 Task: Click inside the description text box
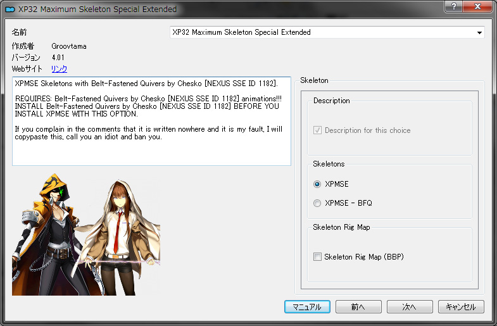(x=151, y=121)
